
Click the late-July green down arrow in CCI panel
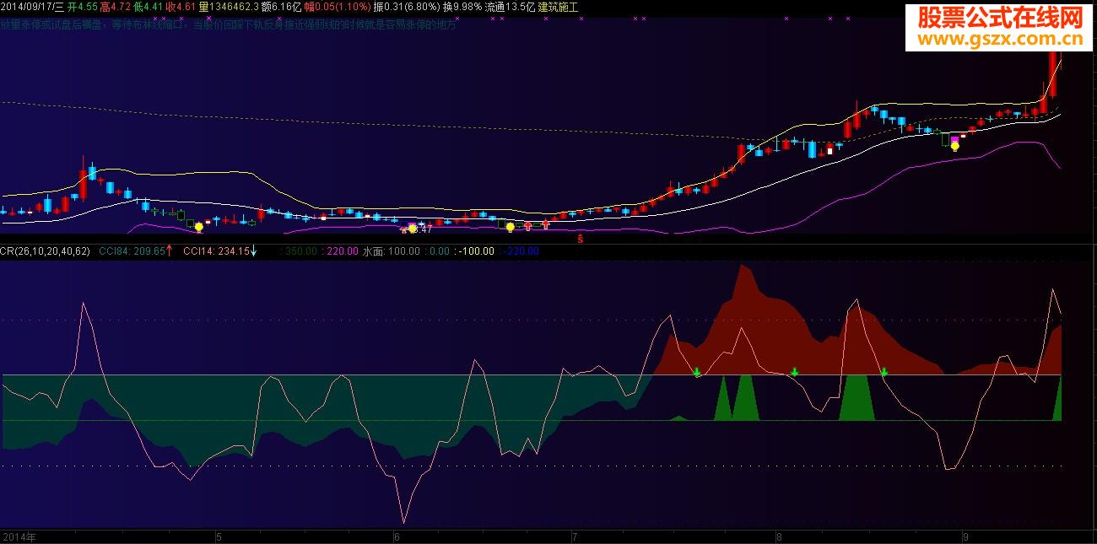697,372
